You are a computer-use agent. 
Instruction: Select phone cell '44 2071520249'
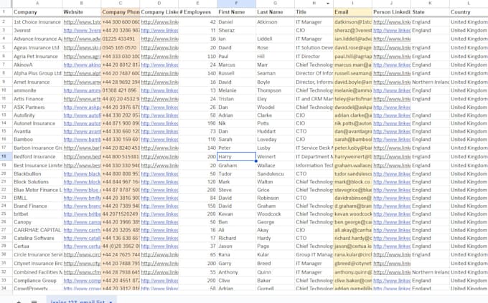tap(121, 213)
